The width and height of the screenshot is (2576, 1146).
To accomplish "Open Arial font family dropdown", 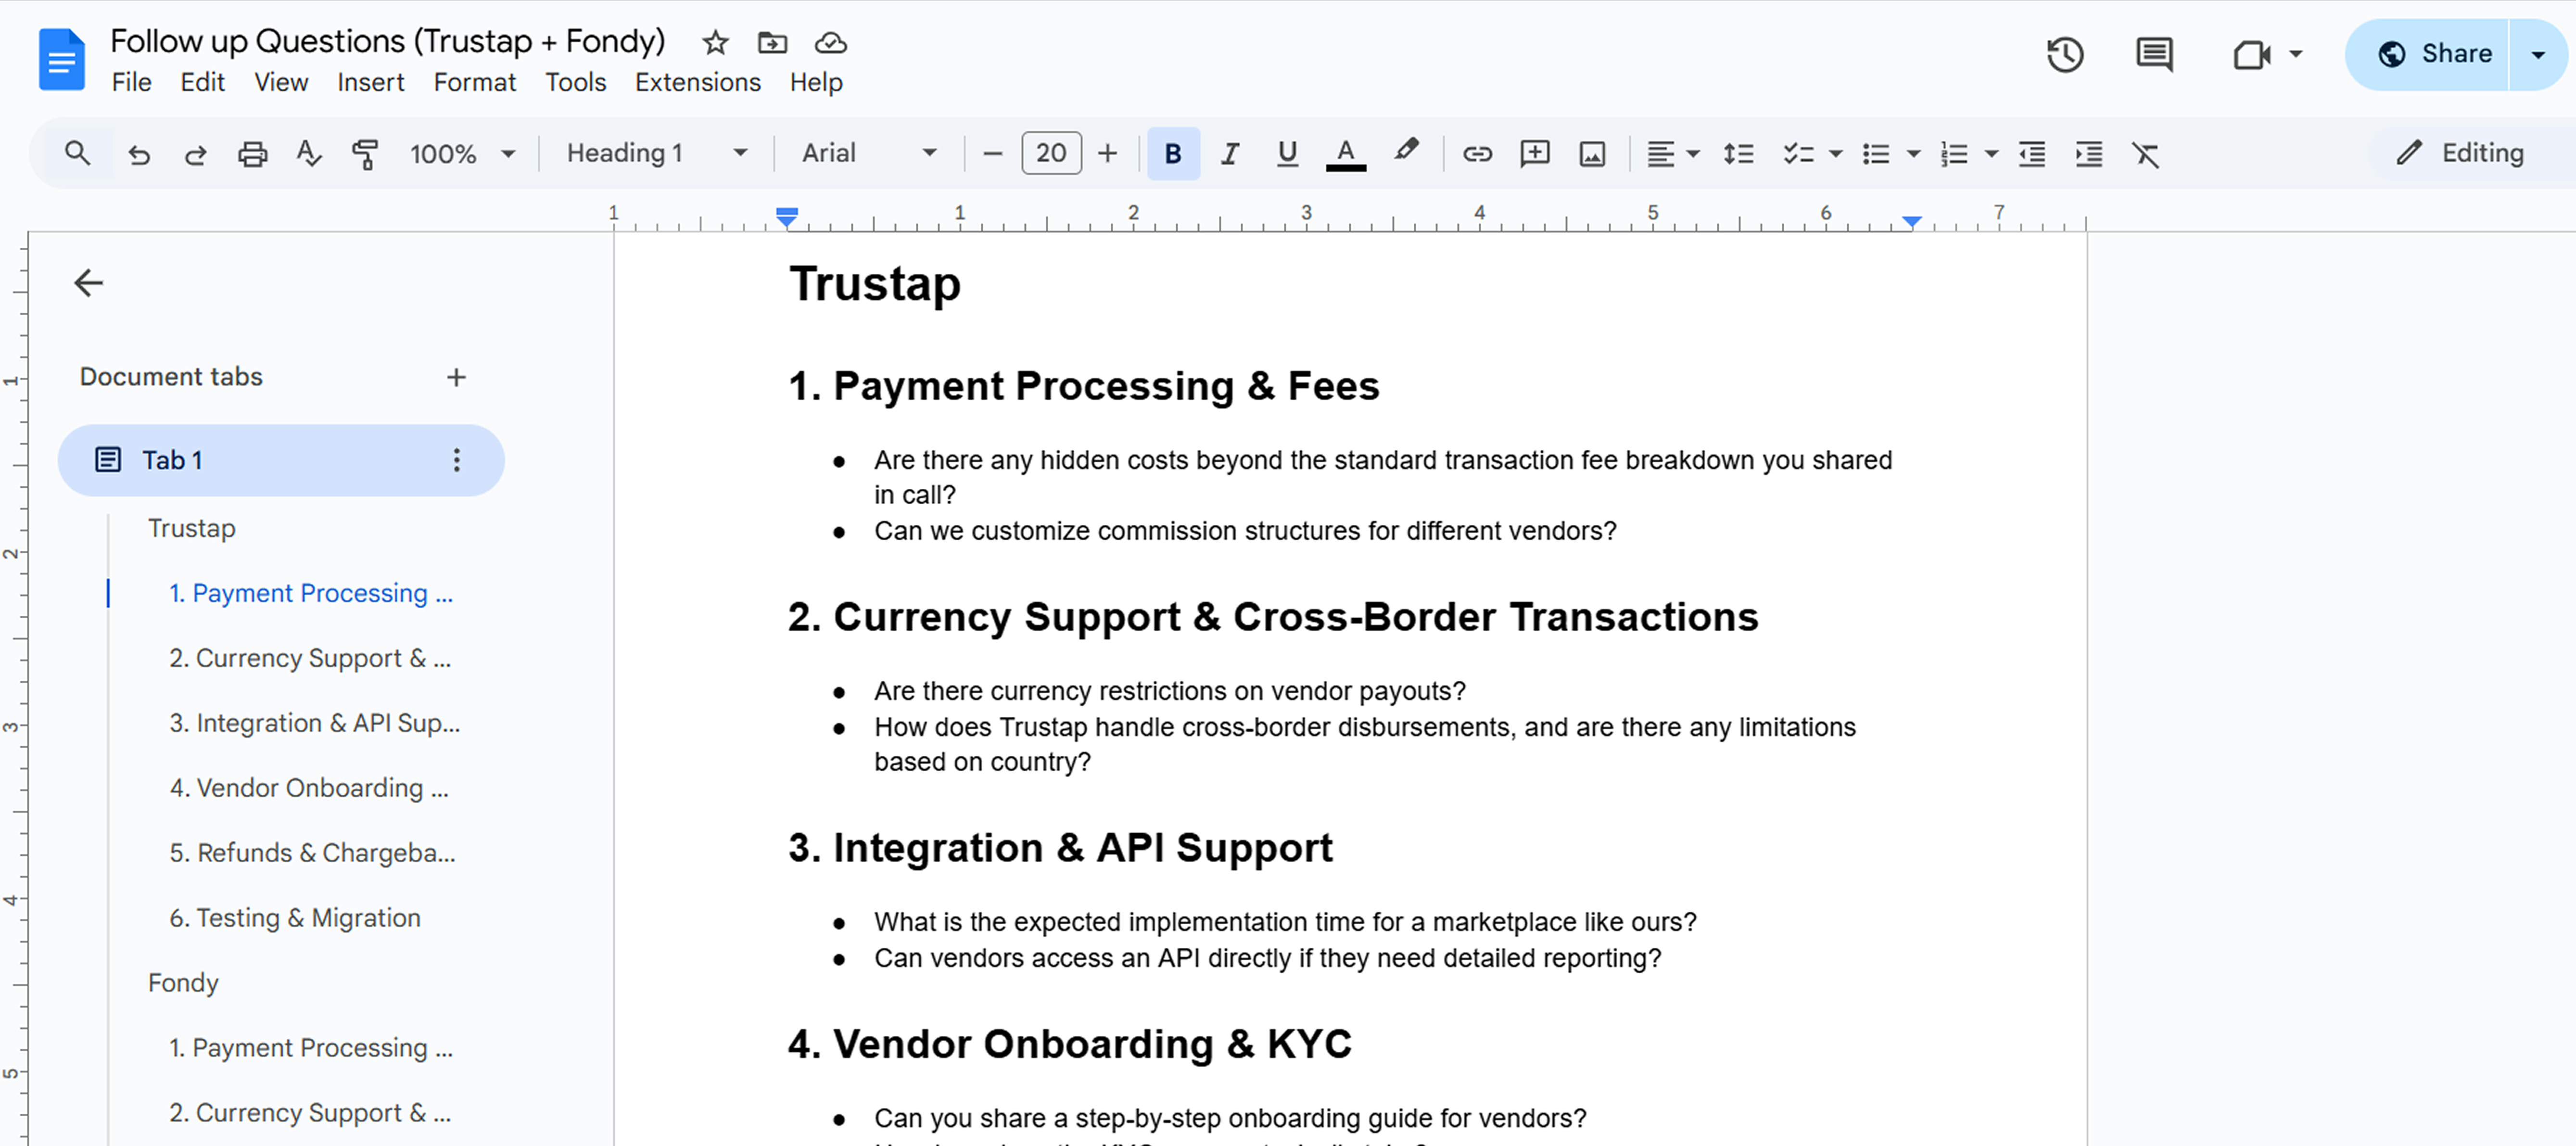I will (x=868, y=153).
